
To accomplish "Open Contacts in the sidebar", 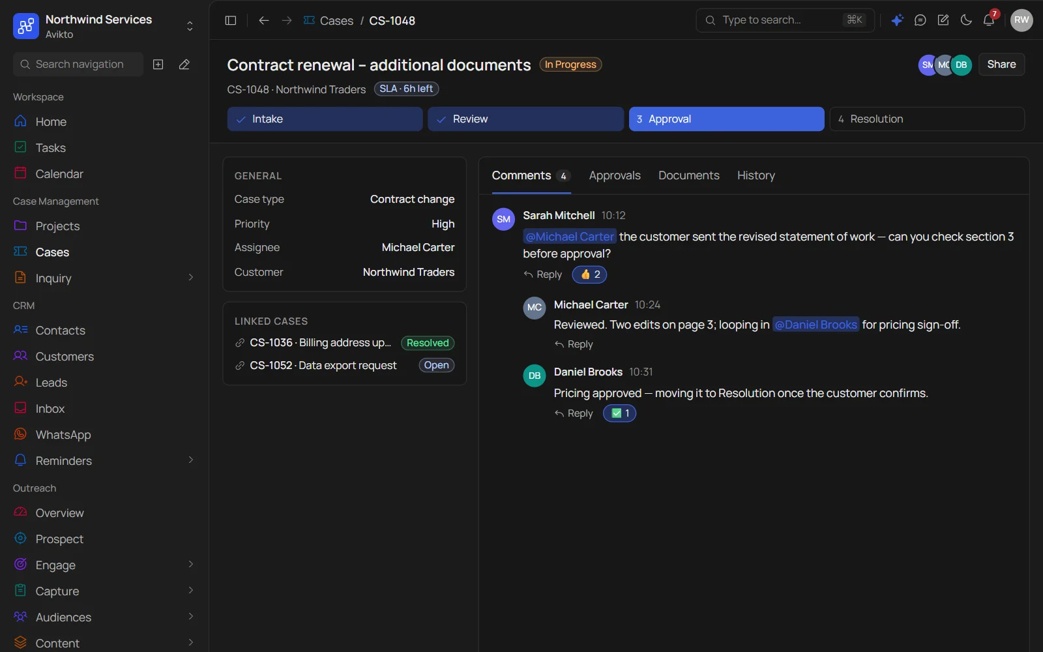I will [104, 331].
